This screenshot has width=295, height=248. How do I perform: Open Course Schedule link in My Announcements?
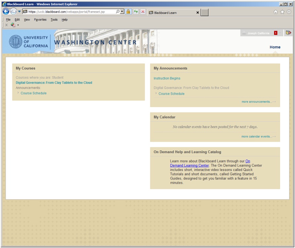pyautogui.click(x=172, y=94)
